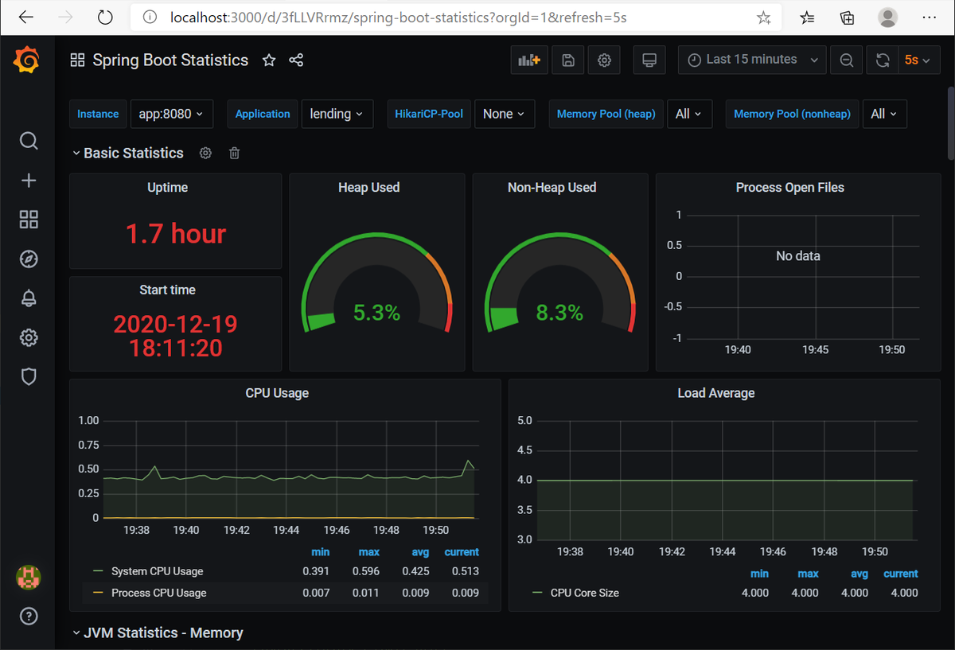The image size is (955, 650).
Task: Click the CPU Core Size green color line
Action: [537, 593]
